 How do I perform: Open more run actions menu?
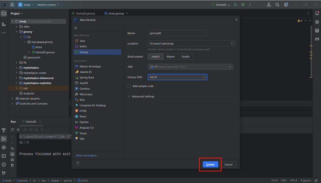250,4
